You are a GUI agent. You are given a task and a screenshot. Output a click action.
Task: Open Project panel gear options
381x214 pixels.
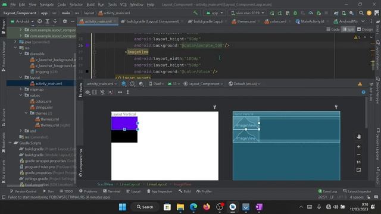(65, 21)
